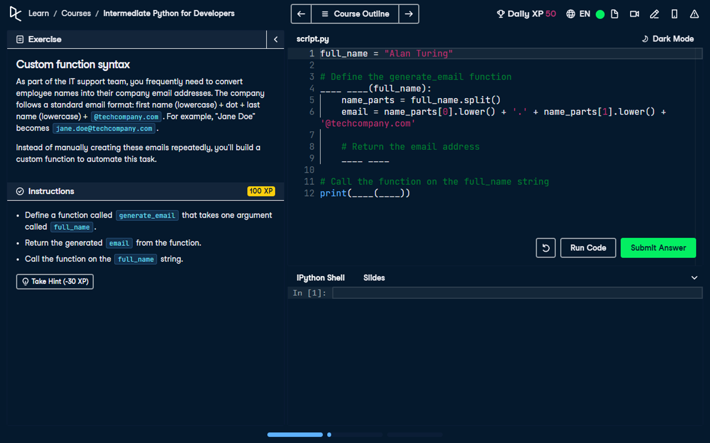Screen dimensions: 710x443
Task: Click the DataCamp logo icon
Action: coord(15,13)
